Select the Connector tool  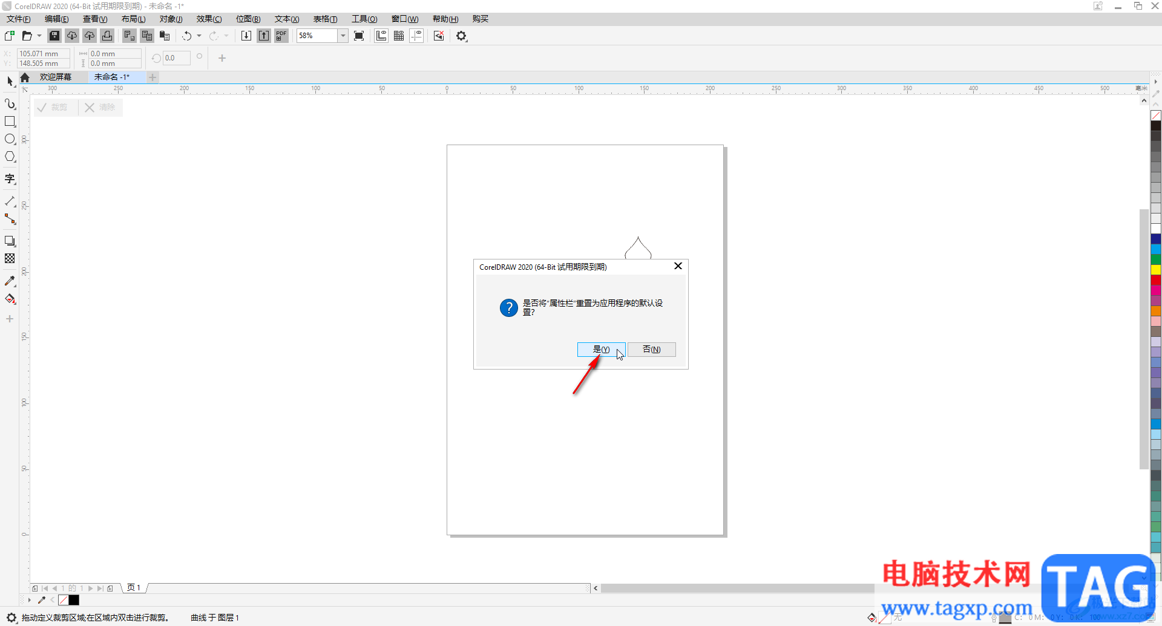point(10,219)
